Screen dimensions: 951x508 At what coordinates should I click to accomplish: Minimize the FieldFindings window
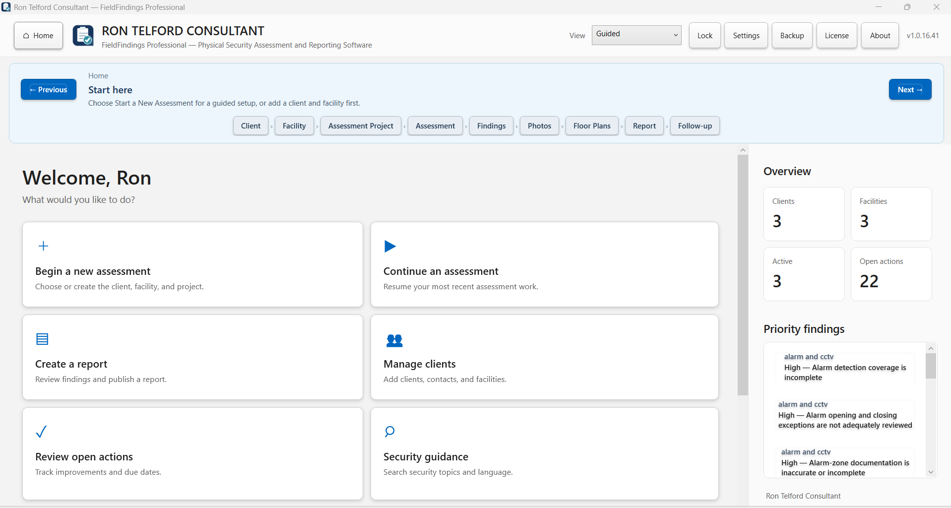click(879, 7)
